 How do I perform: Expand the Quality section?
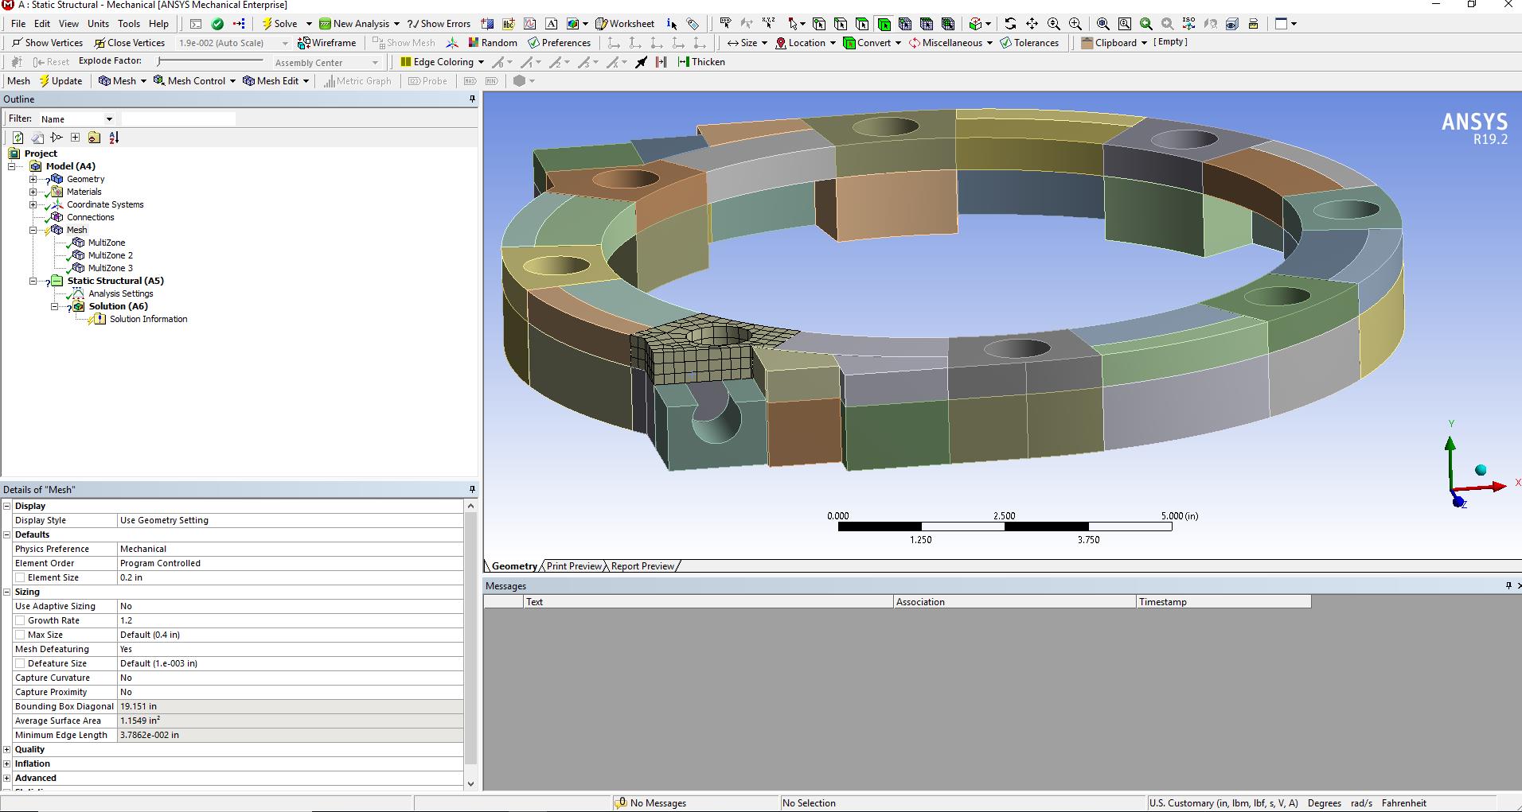click(7, 749)
